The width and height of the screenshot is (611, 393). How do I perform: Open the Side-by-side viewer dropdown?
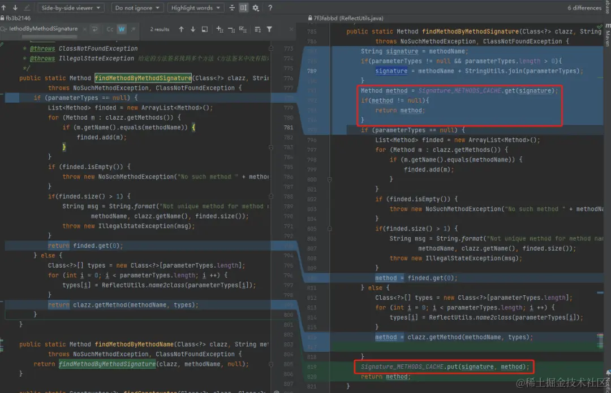[x=71, y=8]
